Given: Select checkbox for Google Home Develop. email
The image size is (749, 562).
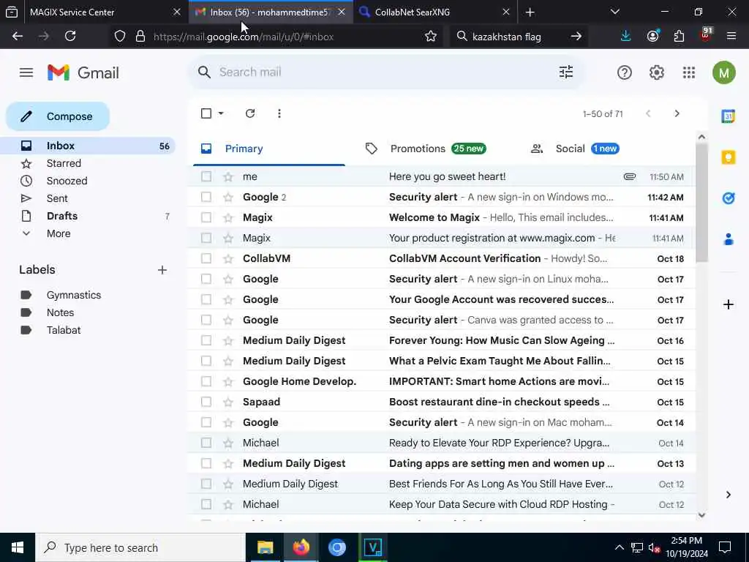Looking at the screenshot, I should click(206, 381).
